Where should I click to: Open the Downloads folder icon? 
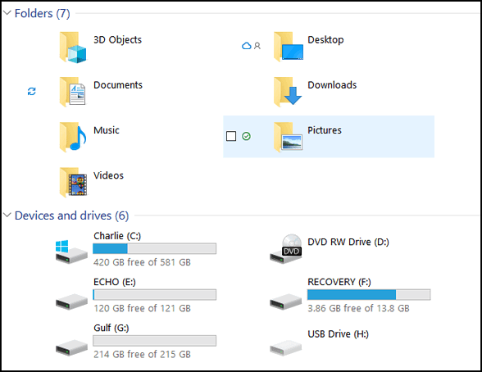[288, 92]
